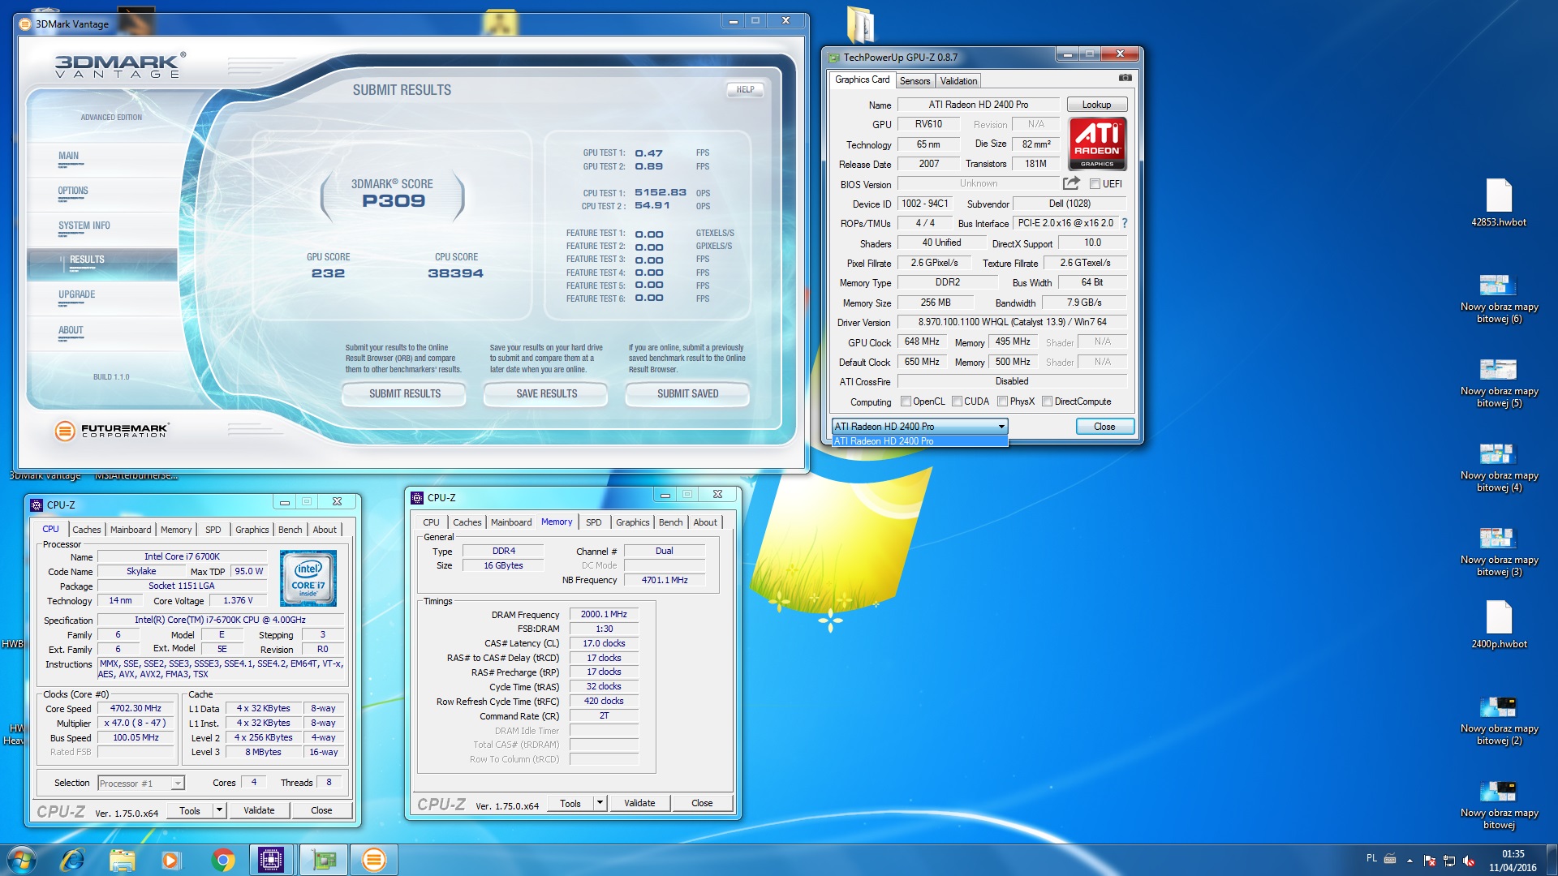Click the Futuremark Corporation logo

111,431
